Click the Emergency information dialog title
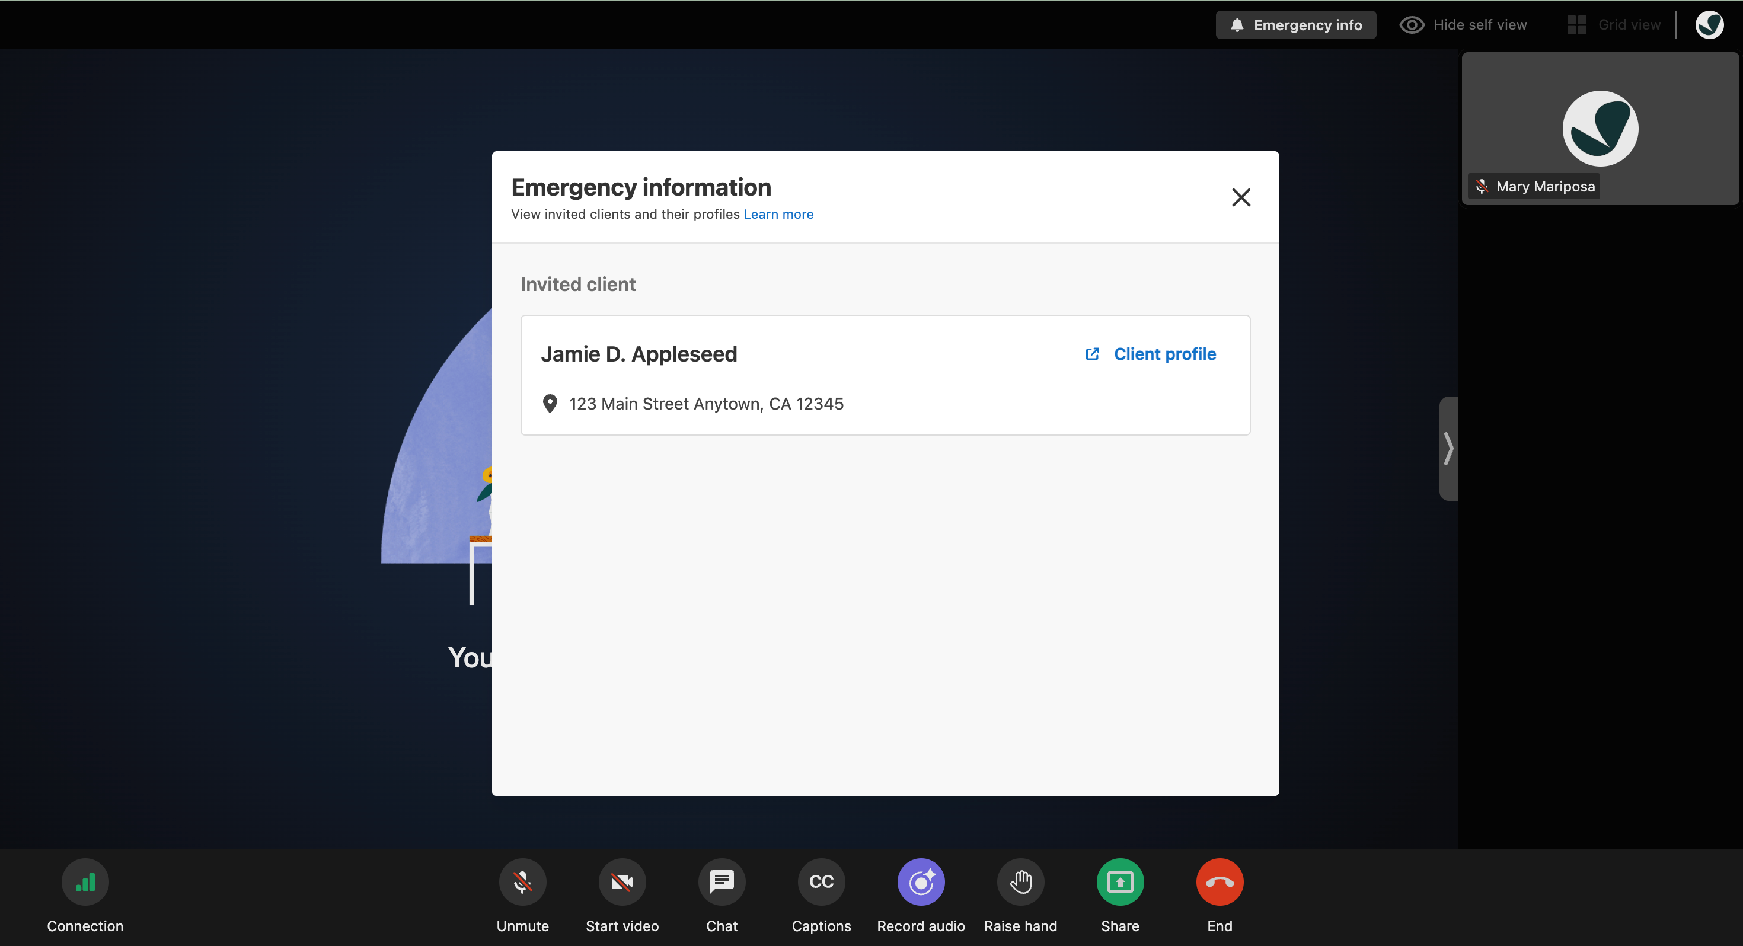 point(641,187)
